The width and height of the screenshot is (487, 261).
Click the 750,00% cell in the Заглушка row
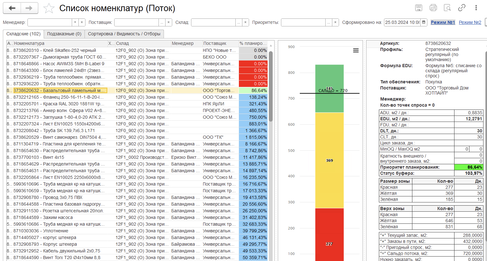click(253, 117)
